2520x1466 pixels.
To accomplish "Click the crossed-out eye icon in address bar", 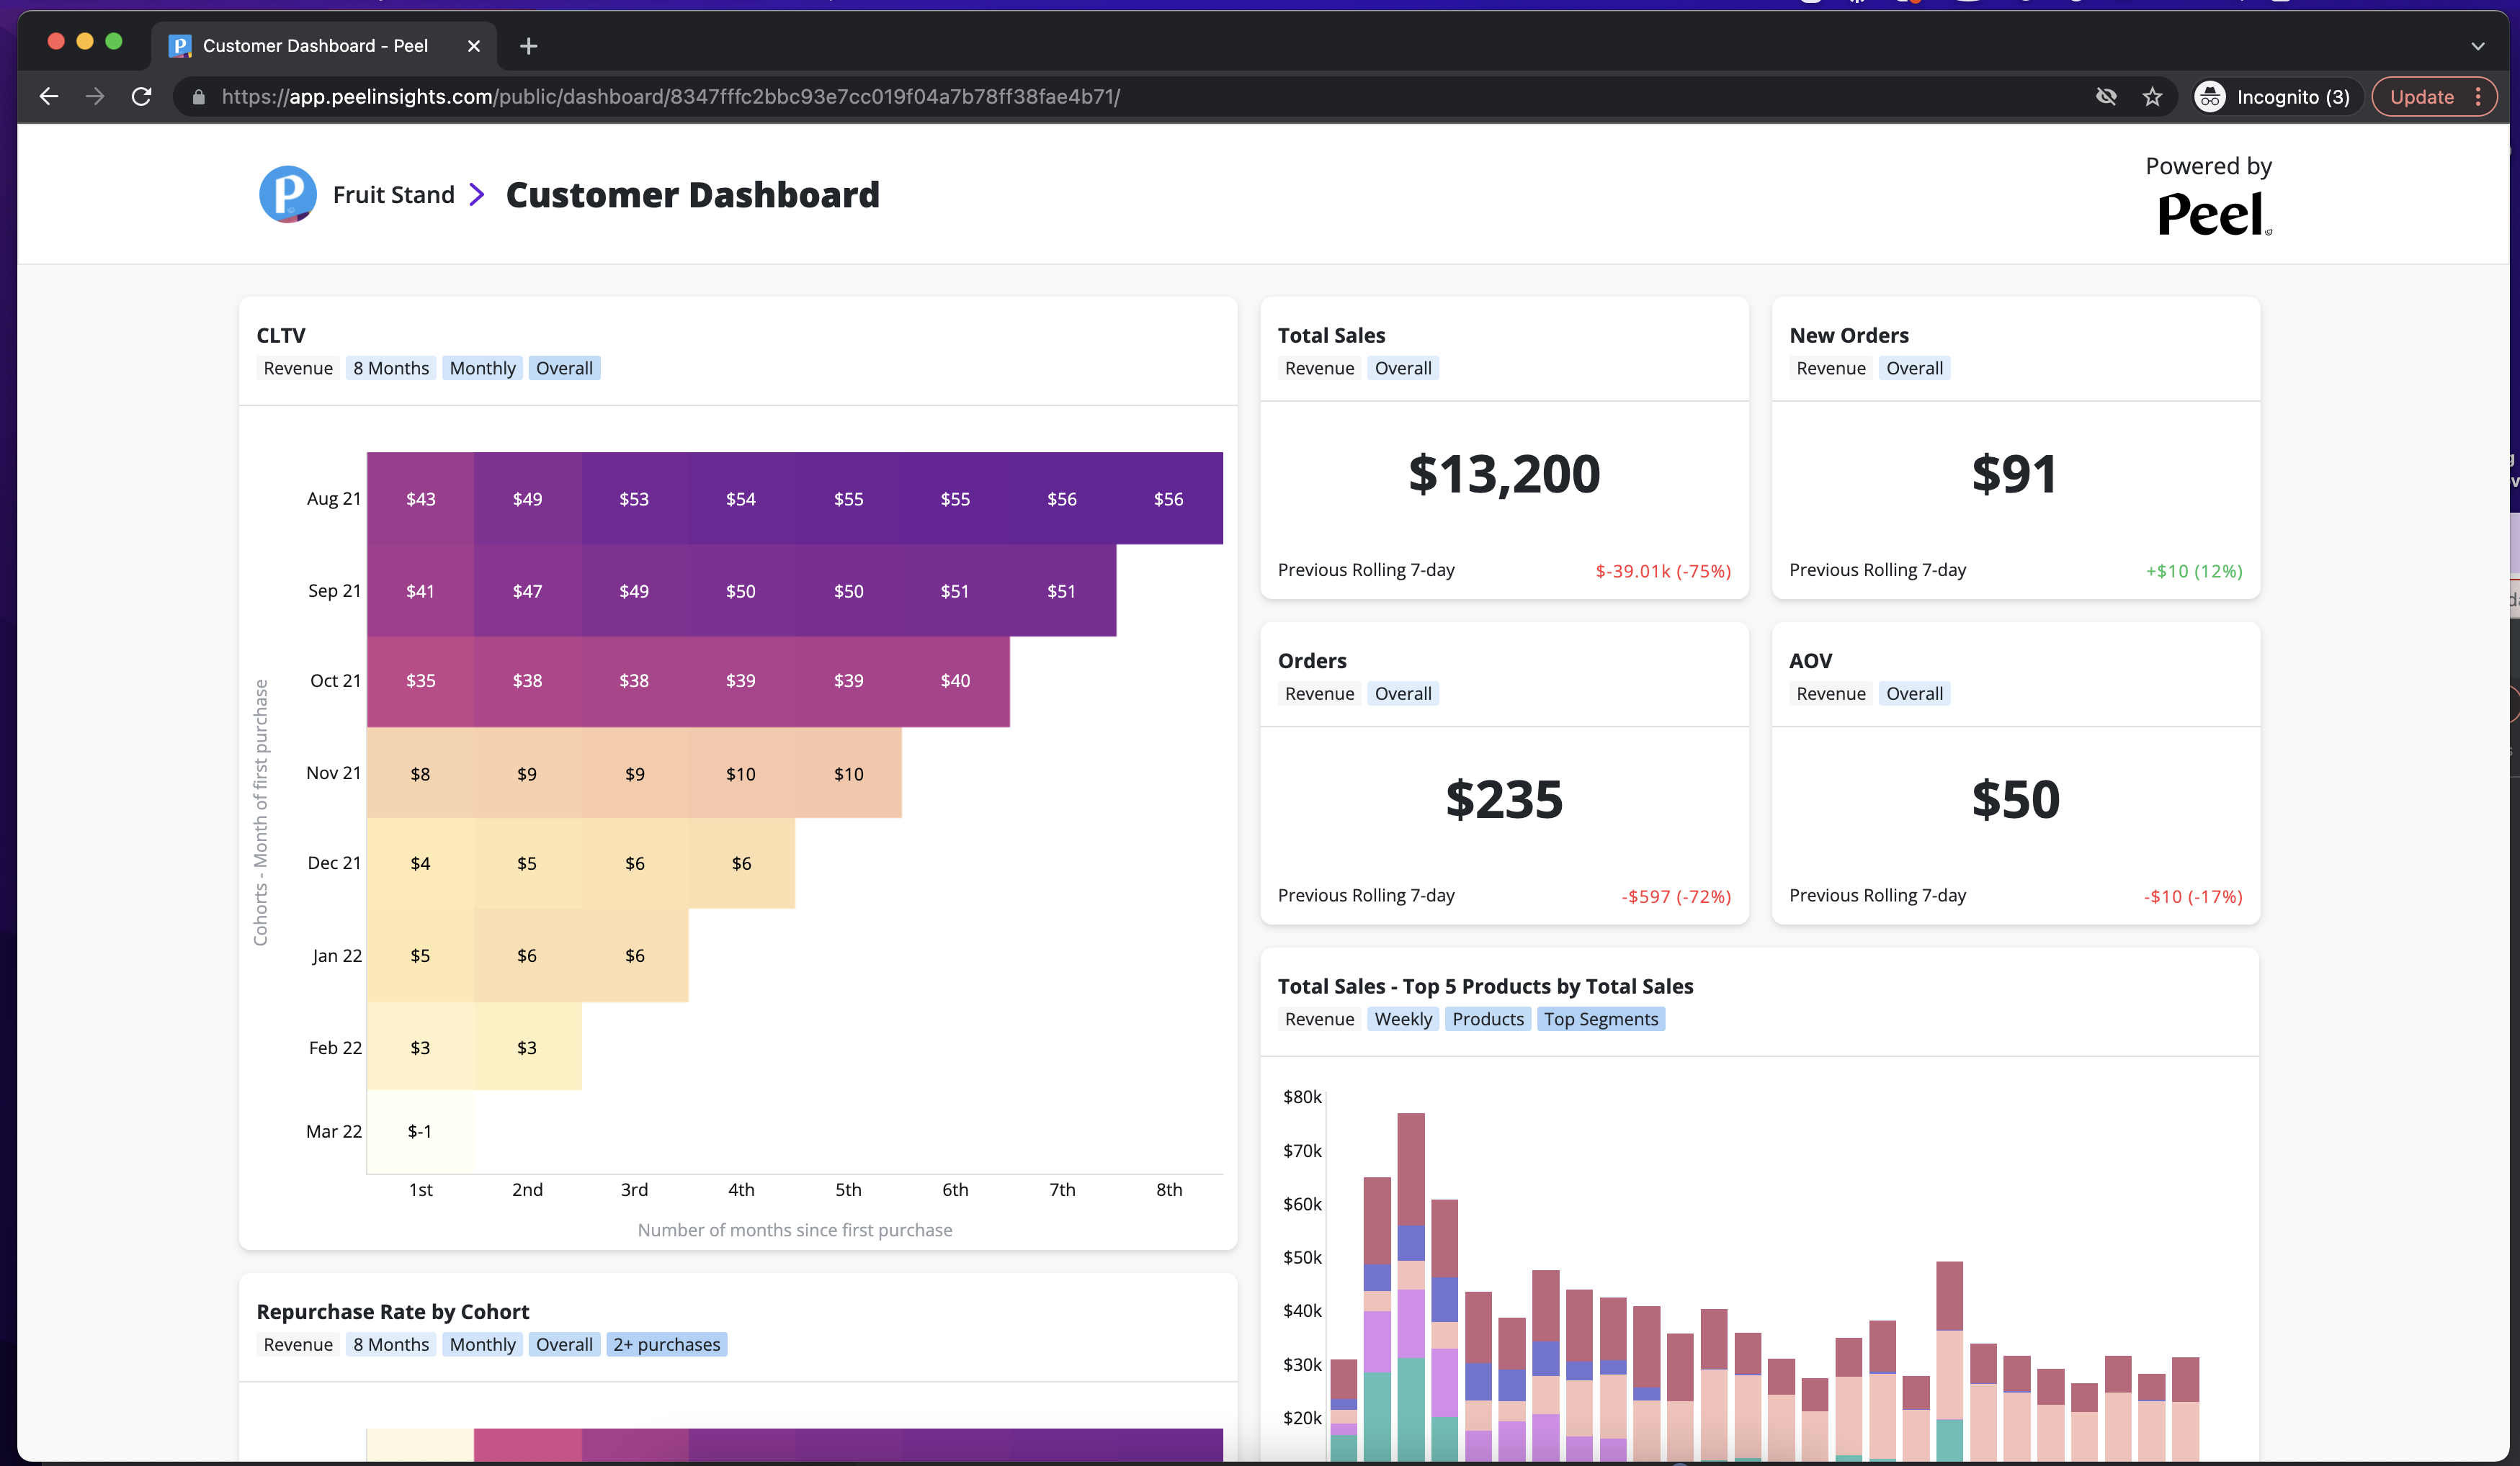I will click(2106, 97).
